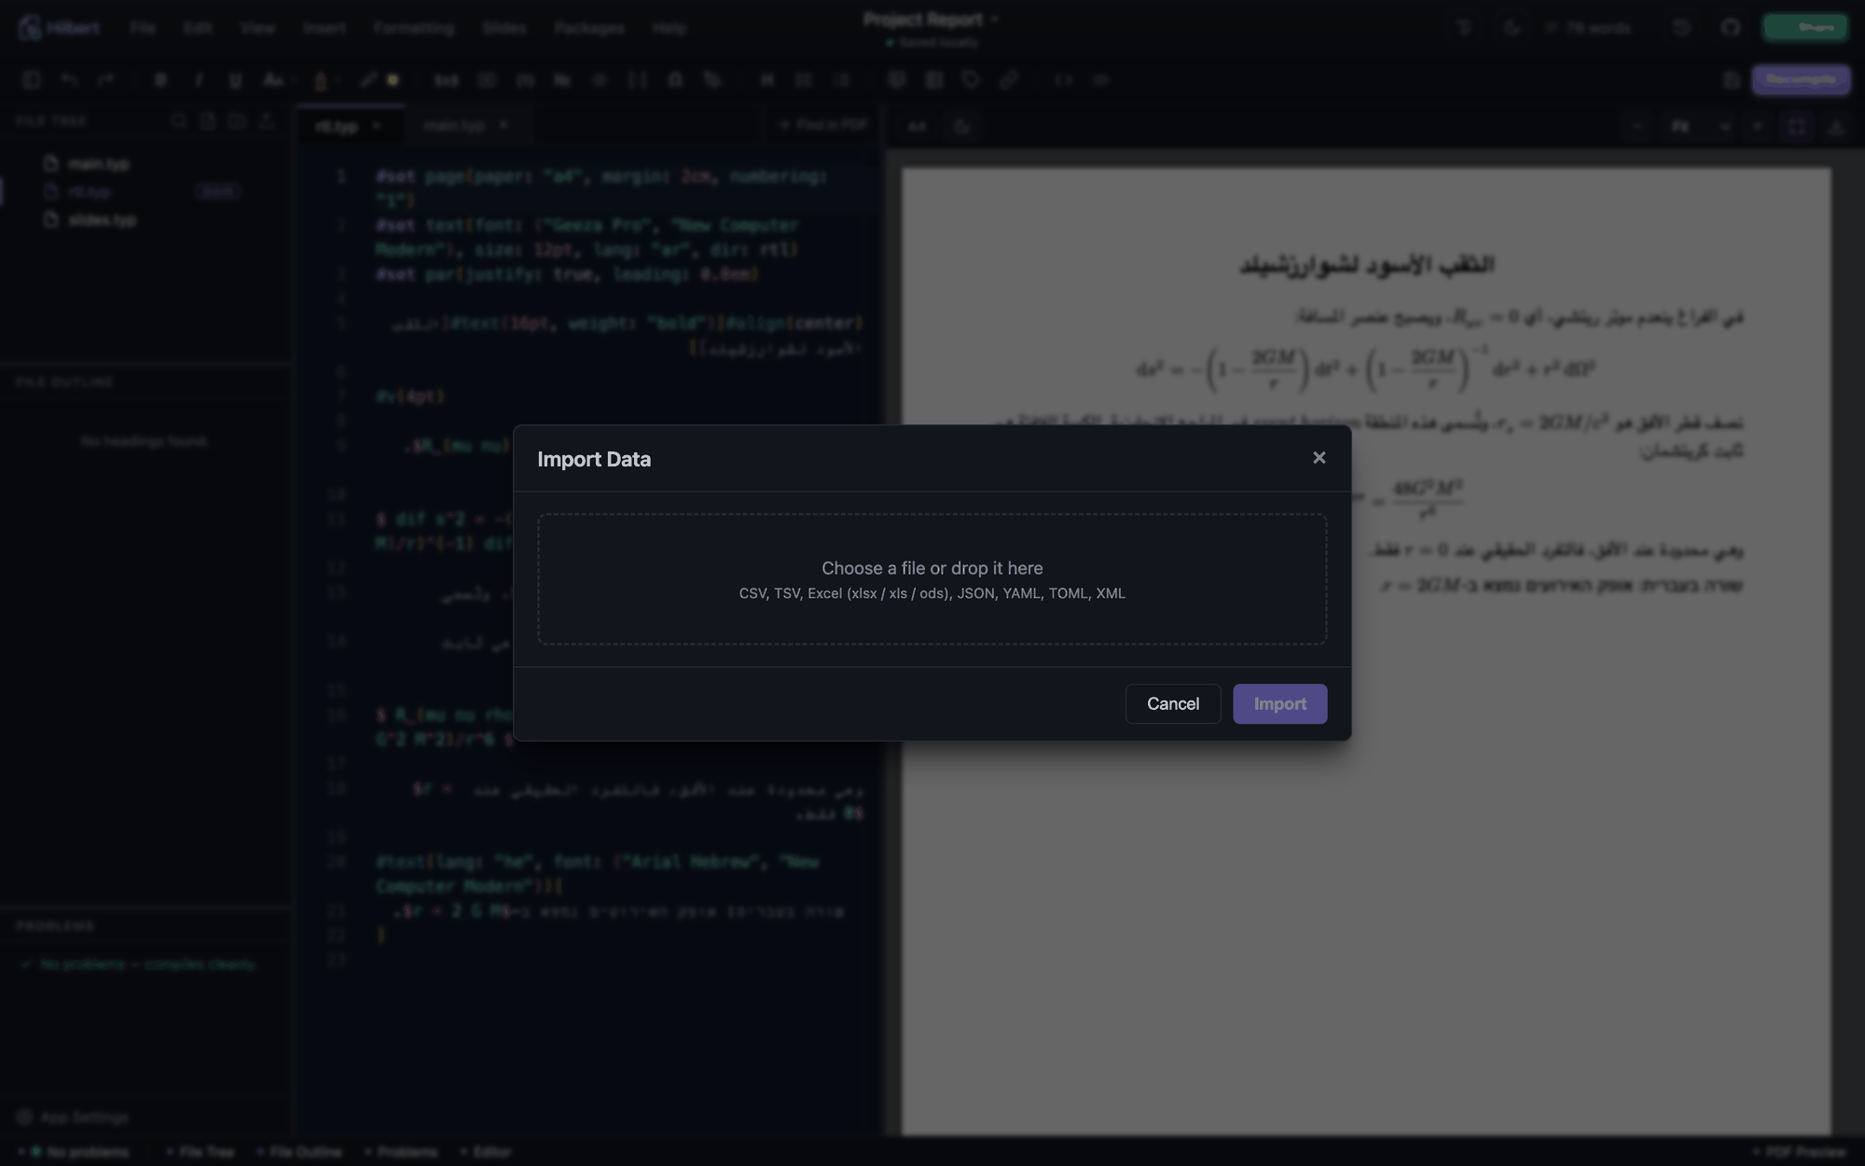Confirm with the Import button
Screen dimensions: 1865x1166
[1279, 704]
